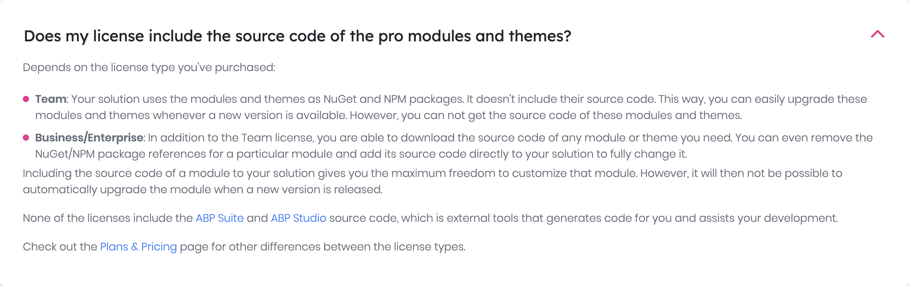
Task: Click the pink bullet beside Business/Enterprise
Action: tap(26, 138)
